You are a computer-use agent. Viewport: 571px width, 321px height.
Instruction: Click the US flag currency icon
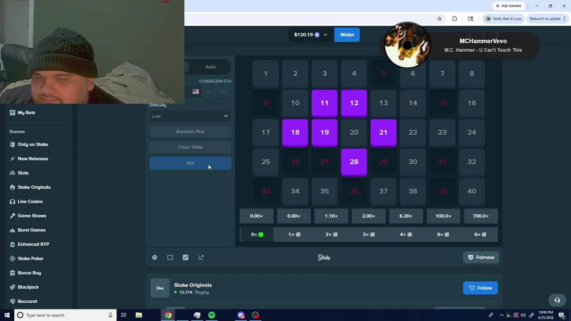pyautogui.click(x=195, y=91)
